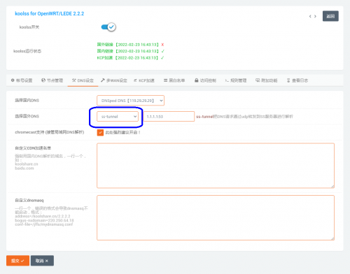The image size is (350, 274).
Task: Click the next chevron arrow at top right
Action: coord(315,16)
